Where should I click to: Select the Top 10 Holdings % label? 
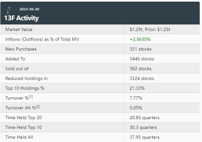click(x=25, y=88)
